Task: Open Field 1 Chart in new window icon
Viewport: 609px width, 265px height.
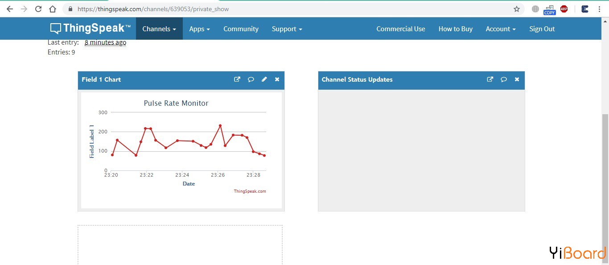Action: click(x=237, y=79)
